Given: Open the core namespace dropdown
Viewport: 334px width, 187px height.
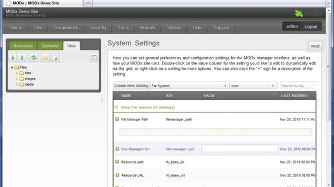Looking at the screenshot, I should pos(273,86).
